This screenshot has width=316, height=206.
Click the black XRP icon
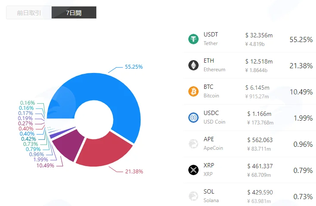coord(193,170)
